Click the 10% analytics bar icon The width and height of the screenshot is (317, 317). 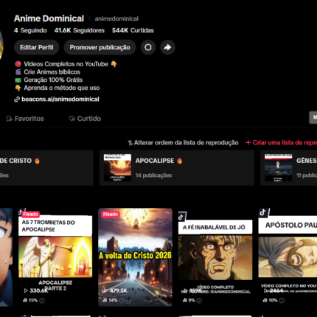coord(265,300)
